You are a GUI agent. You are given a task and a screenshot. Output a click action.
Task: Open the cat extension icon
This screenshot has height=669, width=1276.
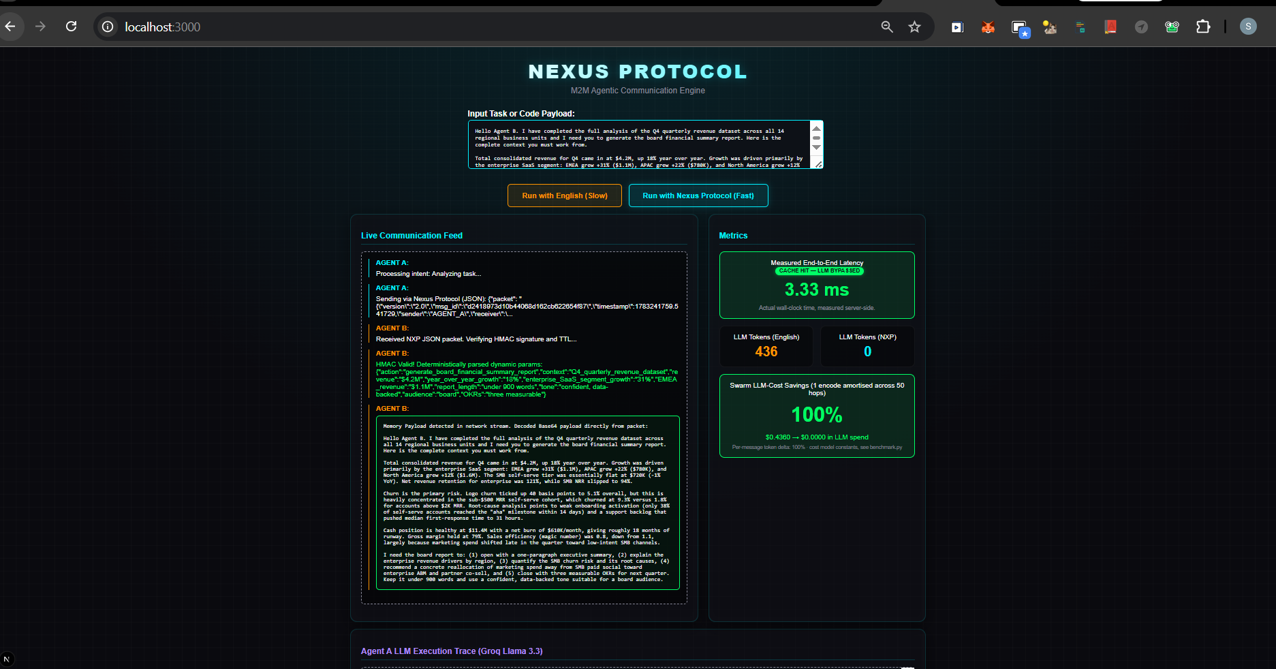click(x=1050, y=27)
